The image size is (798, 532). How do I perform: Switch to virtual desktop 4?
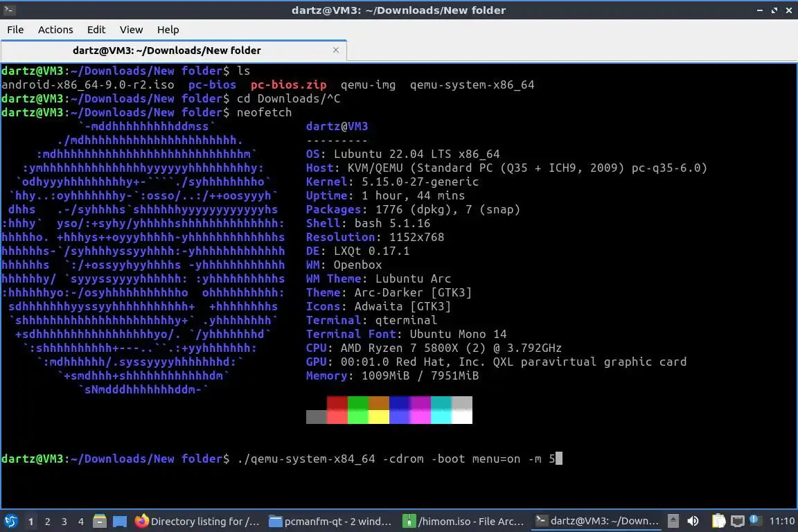coord(81,522)
